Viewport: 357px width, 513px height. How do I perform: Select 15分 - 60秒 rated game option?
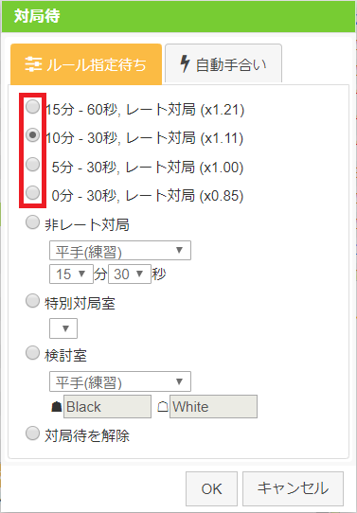point(32,107)
